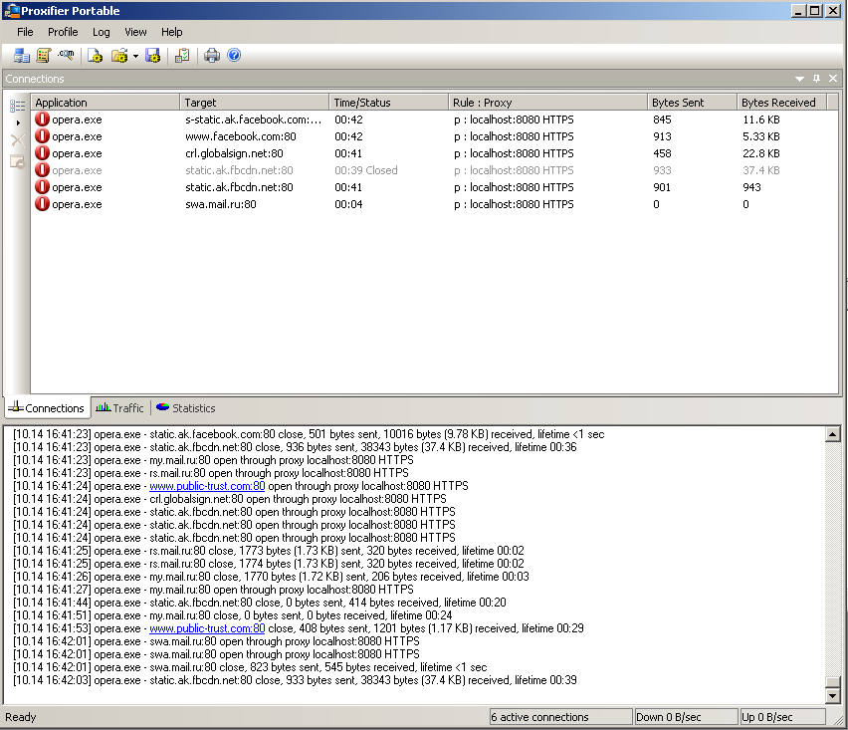
Task: Click the Opera icon in the row with 901 bytes sent
Action: coord(42,187)
